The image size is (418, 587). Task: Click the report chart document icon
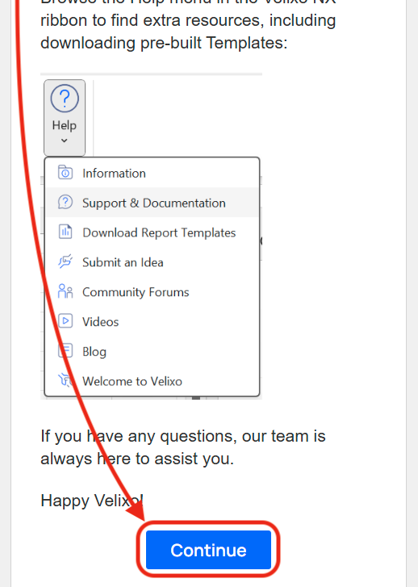coord(65,232)
